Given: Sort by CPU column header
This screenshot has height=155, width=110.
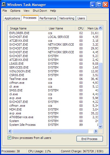Looking at the screenshot, I should click(x=80, y=28).
